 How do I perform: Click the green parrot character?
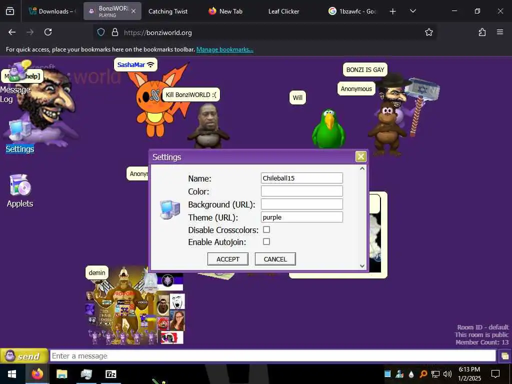pyautogui.click(x=328, y=128)
